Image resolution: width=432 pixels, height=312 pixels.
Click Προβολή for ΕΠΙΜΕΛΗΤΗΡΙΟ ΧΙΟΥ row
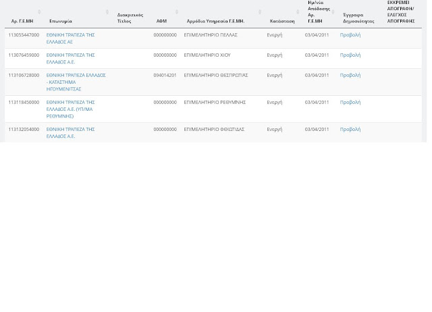pos(350,55)
